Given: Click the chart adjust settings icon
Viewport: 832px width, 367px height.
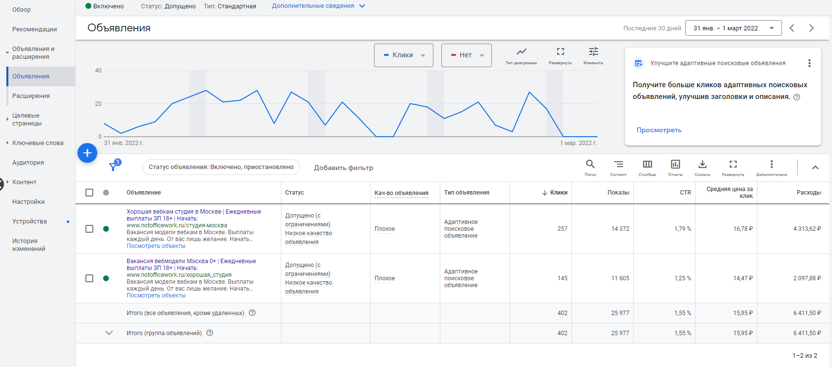Looking at the screenshot, I should [593, 52].
